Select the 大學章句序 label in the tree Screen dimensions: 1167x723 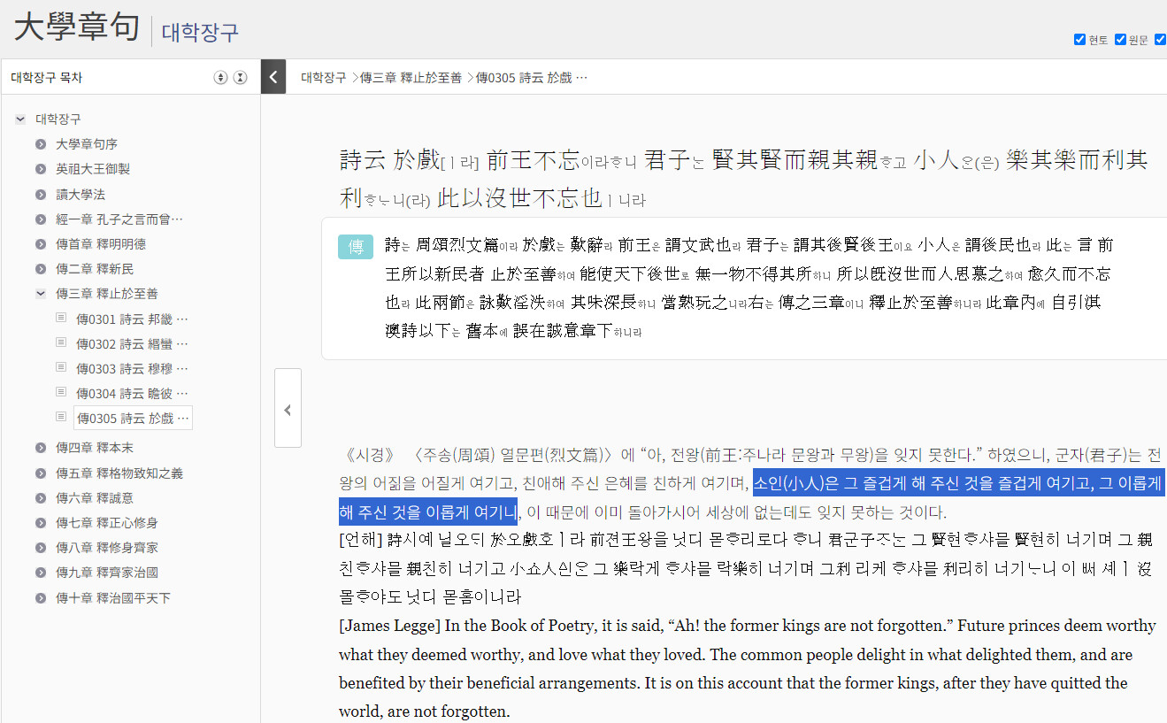[x=87, y=144]
